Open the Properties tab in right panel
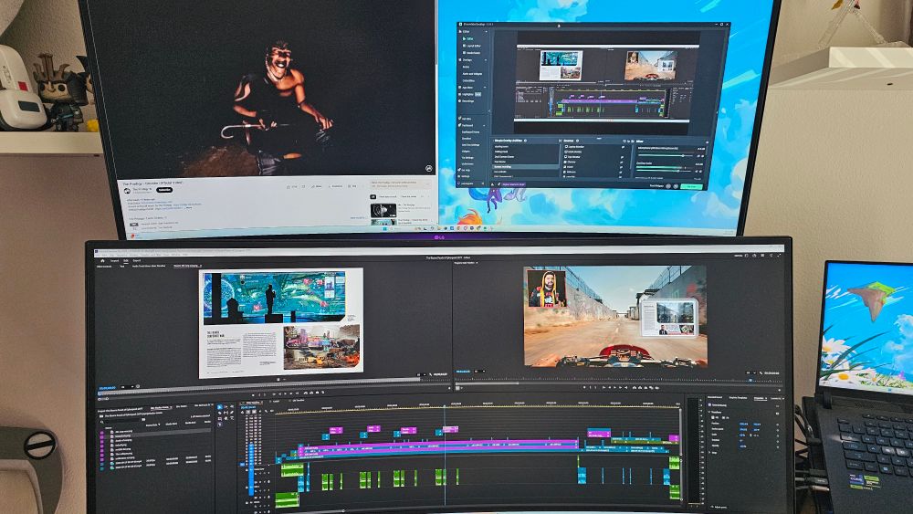Image resolution: width=913 pixels, height=514 pixels. click(x=760, y=398)
